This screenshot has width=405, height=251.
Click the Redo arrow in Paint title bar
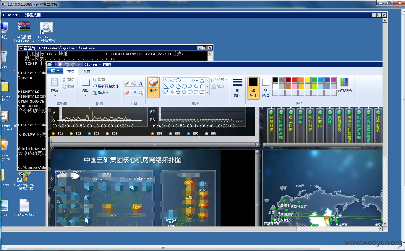pyautogui.click(x=73, y=64)
